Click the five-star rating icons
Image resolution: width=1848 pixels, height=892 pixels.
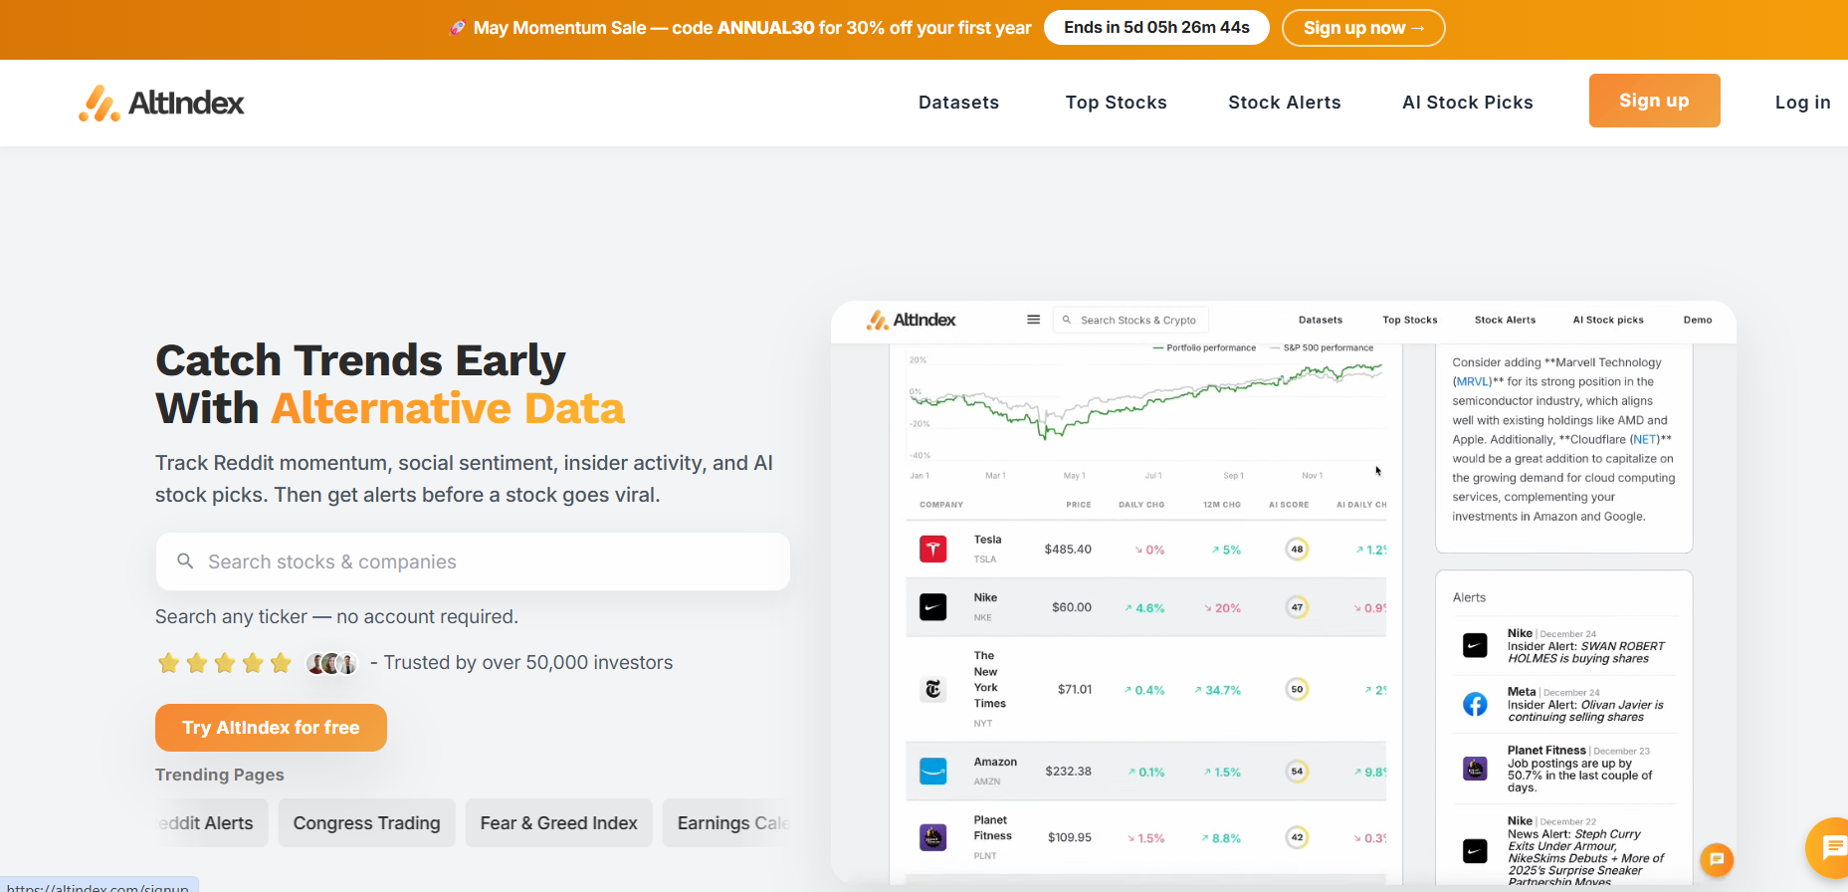tap(225, 663)
